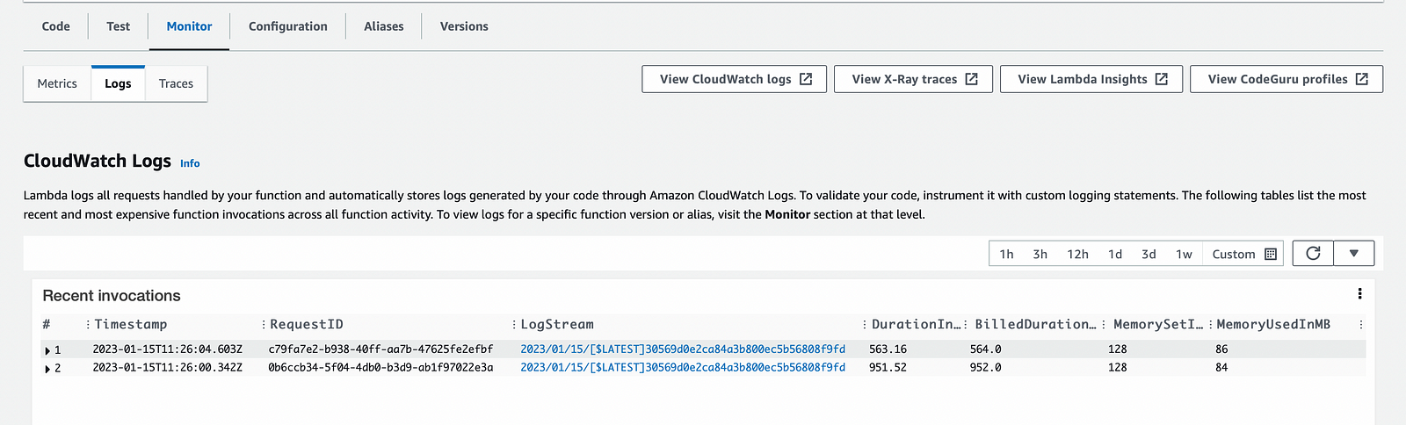Click the Timestamp column header

click(130, 324)
